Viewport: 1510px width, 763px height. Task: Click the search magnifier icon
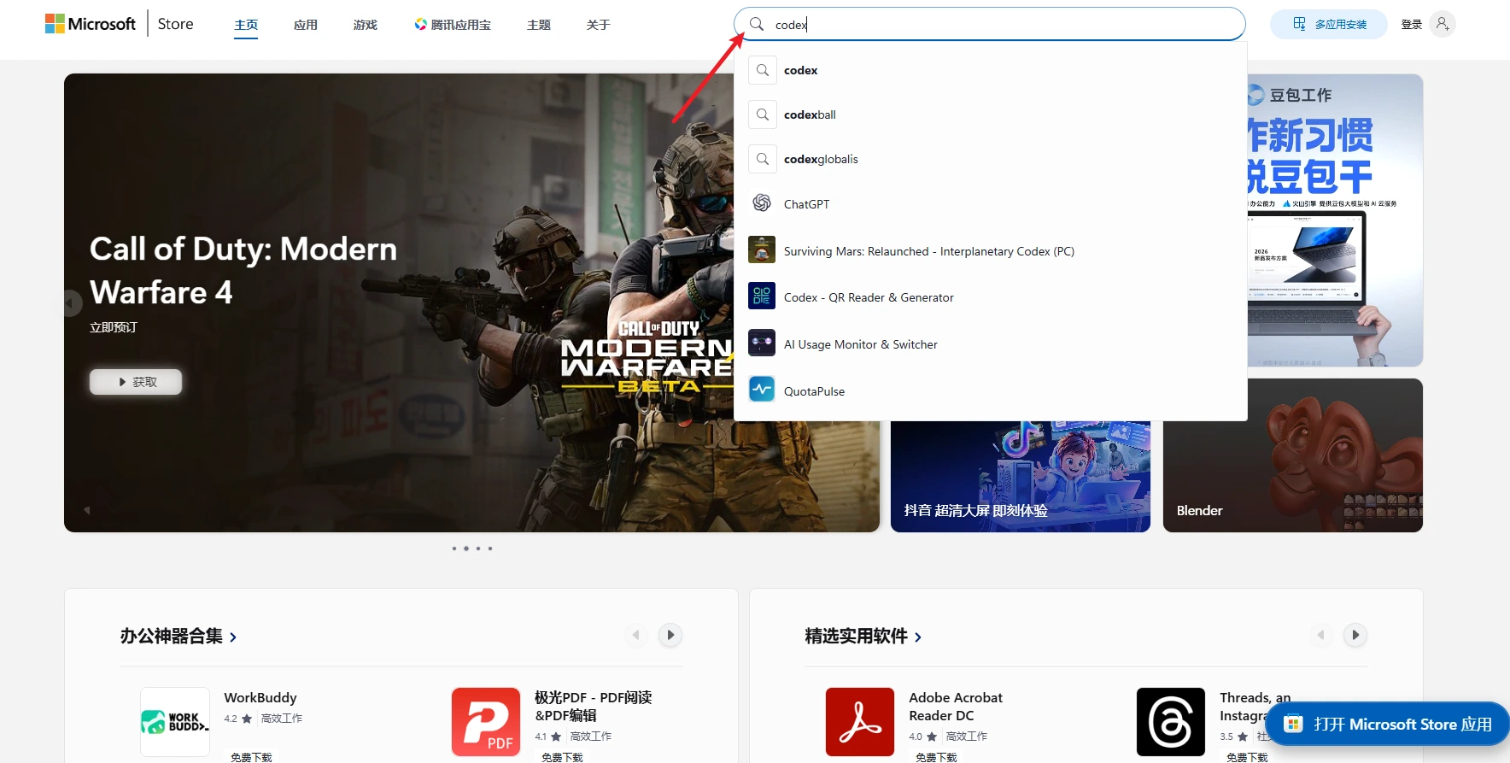(757, 24)
